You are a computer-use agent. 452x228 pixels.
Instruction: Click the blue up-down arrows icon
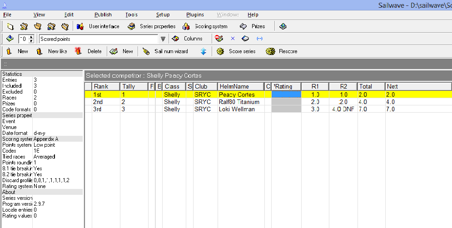pyautogui.click(x=204, y=51)
